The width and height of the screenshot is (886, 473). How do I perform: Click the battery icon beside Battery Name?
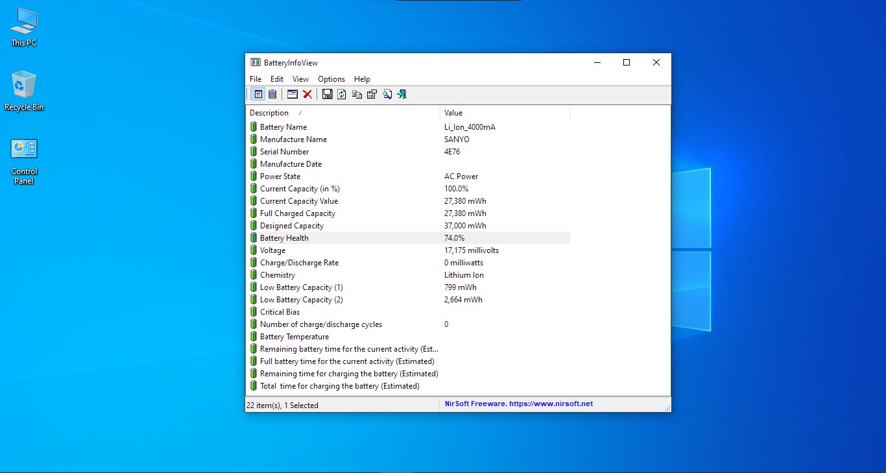pyautogui.click(x=254, y=127)
